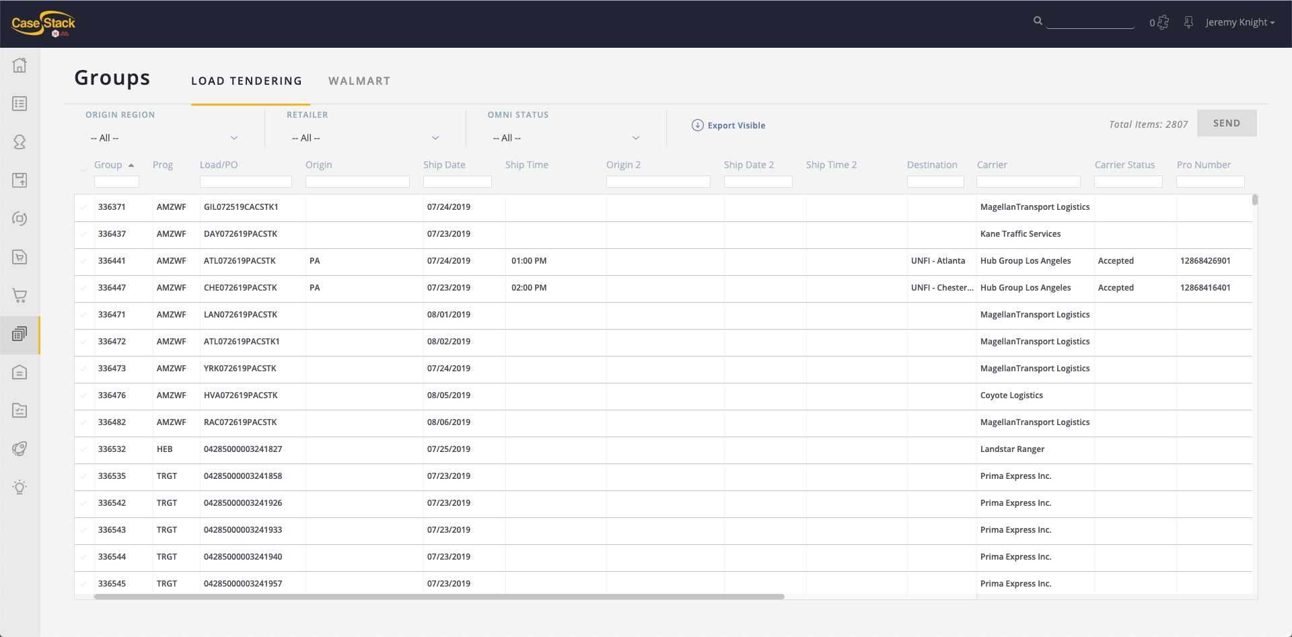Open the lightbulb ideas sidebar icon
Screen dimensions: 1292x637
click(20, 487)
